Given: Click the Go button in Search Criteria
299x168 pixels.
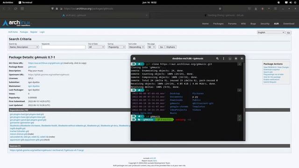Looking at the screenshot, I should [x=161, y=47].
